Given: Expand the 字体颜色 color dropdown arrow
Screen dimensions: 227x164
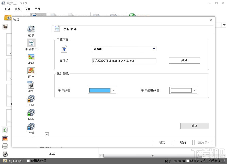Looking at the screenshot, I should coord(113,90).
